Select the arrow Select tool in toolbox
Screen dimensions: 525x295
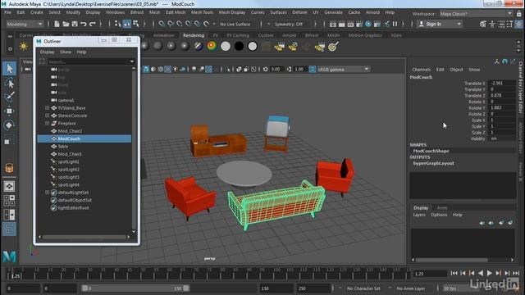click(9, 68)
